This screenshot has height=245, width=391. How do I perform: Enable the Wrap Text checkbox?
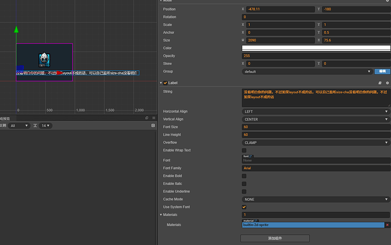coord(244,151)
